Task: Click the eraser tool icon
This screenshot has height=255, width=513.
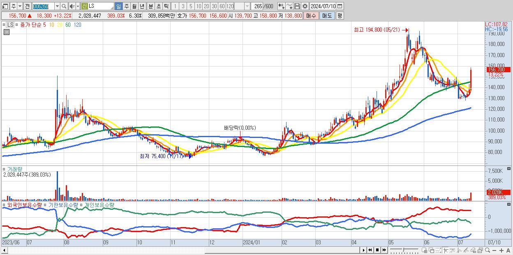Action: 473,250
